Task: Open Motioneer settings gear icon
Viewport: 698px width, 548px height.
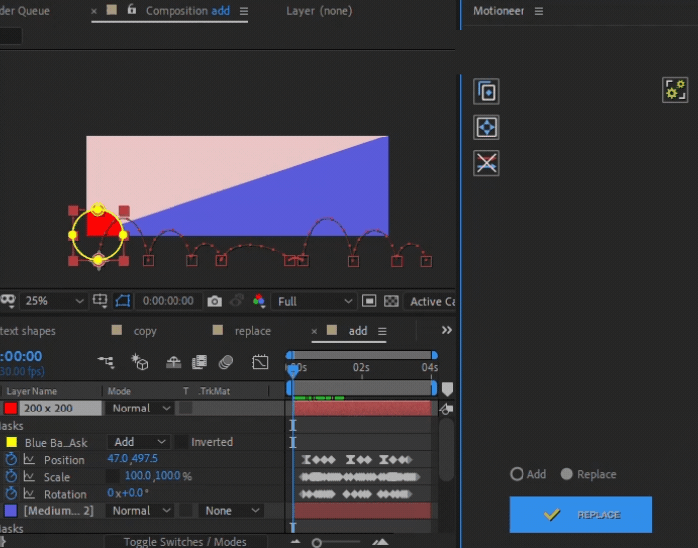Action: coord(675,90)
